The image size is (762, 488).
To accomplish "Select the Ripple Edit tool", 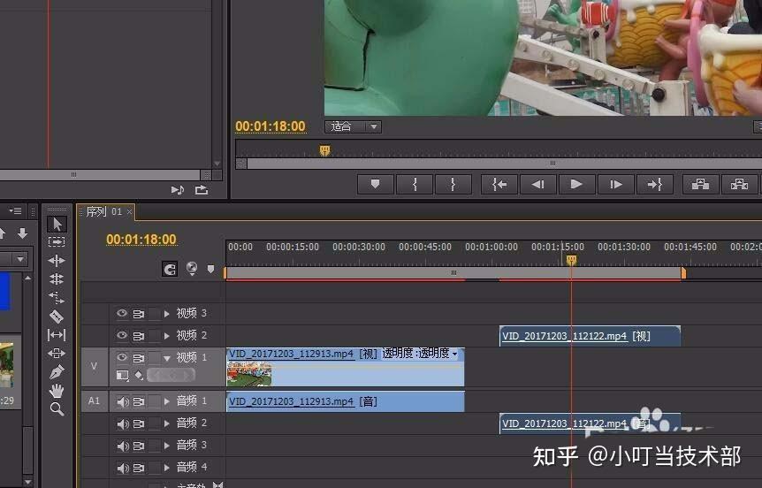I will pos(57,261).
